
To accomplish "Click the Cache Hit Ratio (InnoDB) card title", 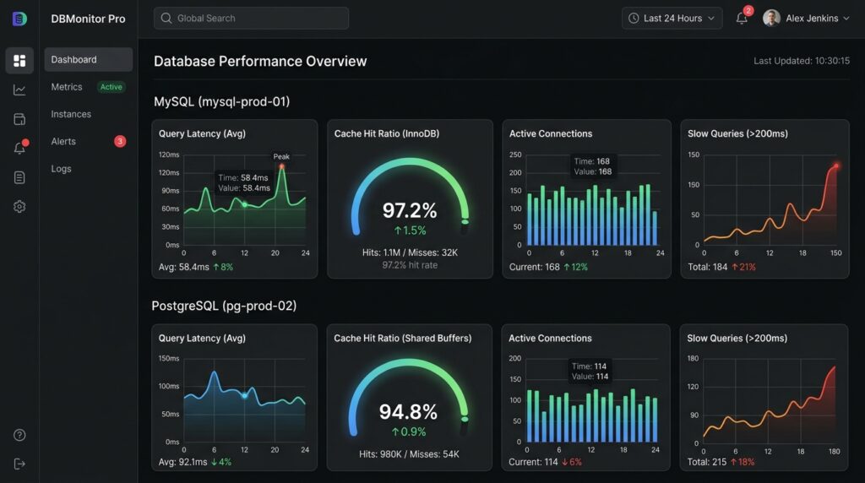I will click(387, 133).
